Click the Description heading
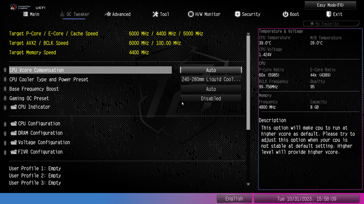 tap(272, 120)
